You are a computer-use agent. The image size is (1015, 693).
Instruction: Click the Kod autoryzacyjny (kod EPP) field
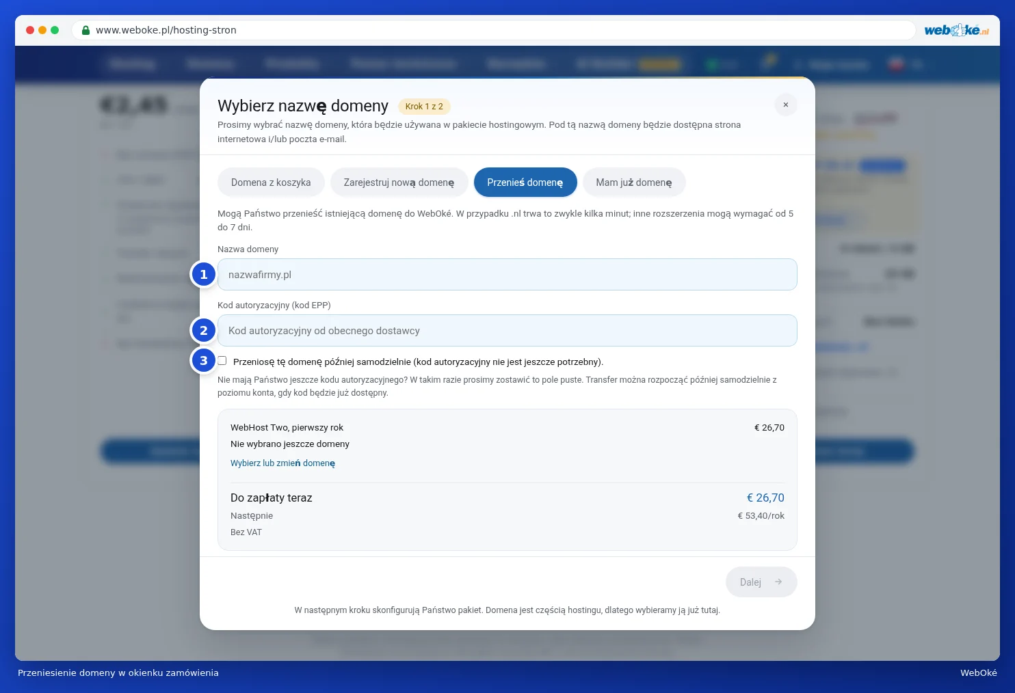coord(507,330)
